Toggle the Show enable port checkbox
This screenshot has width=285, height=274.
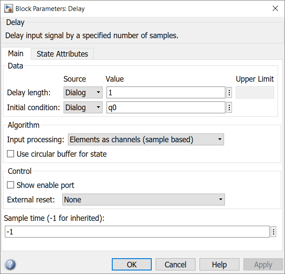click(x=11, y=185)
